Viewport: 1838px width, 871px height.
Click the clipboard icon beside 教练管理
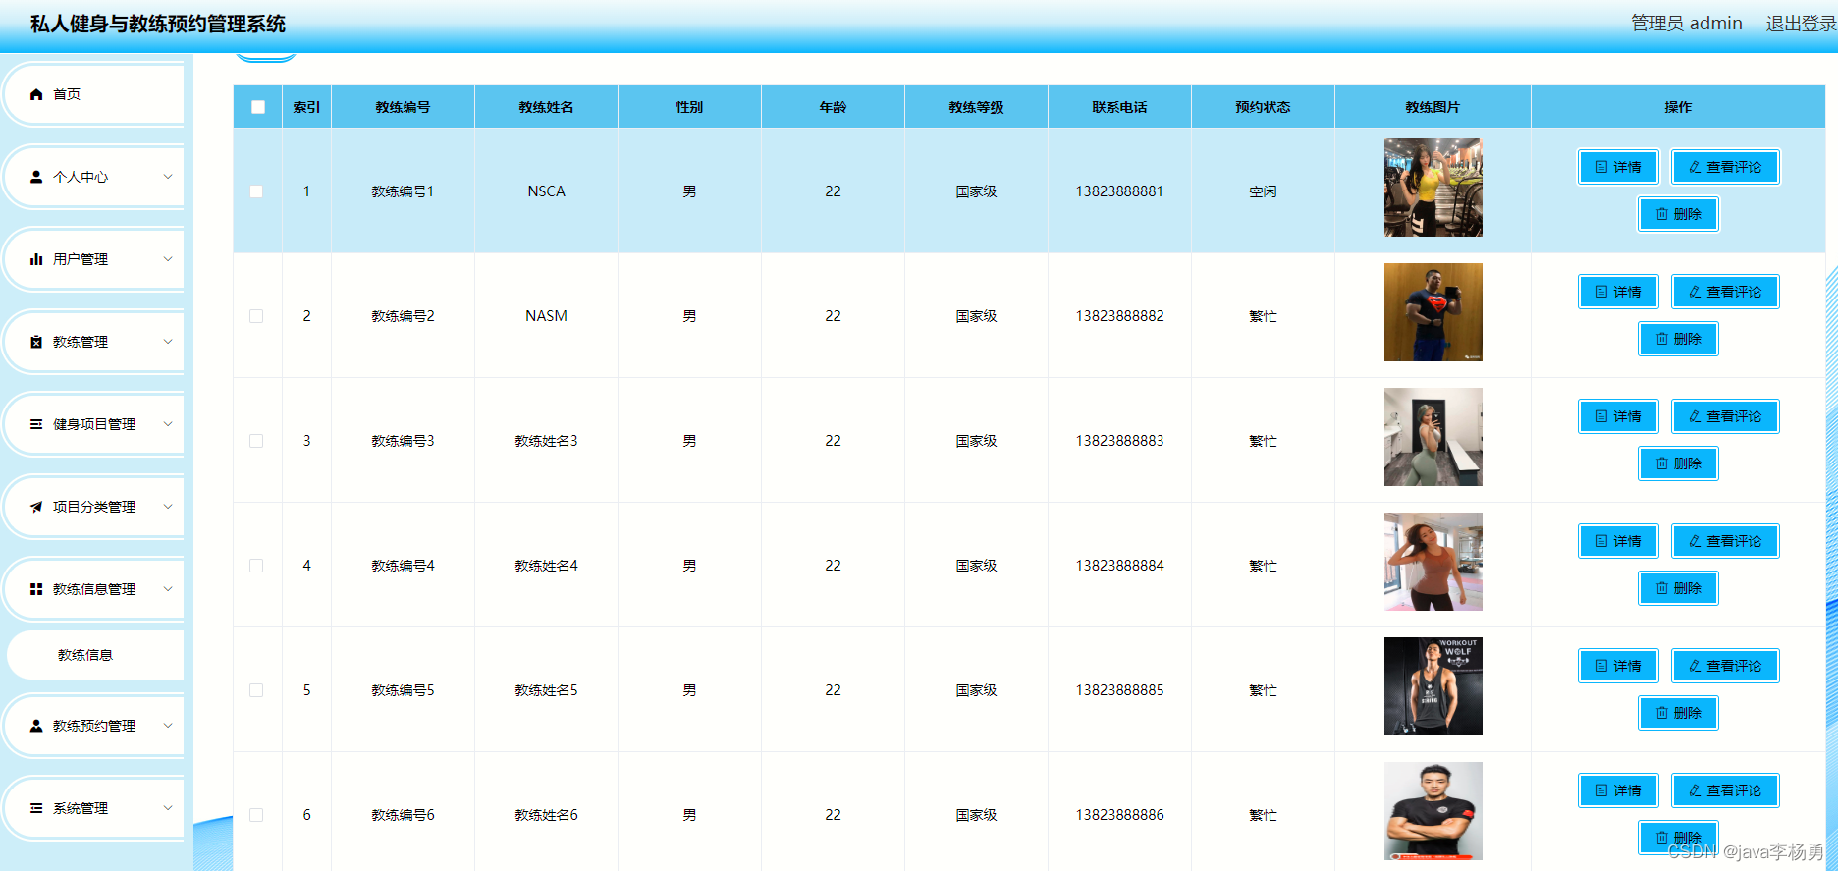pos(36,342)
